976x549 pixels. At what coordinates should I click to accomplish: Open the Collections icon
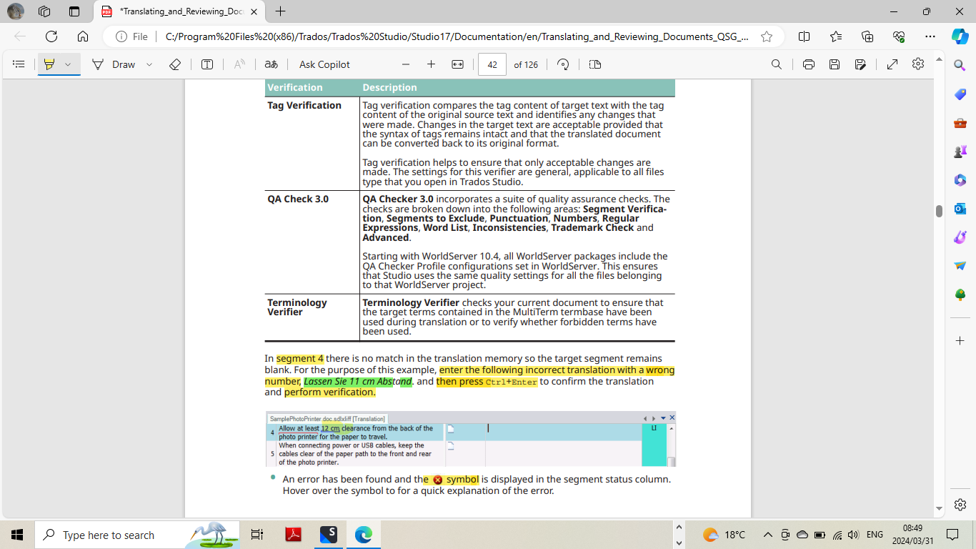pyautogui.click(x=867, y=36)
